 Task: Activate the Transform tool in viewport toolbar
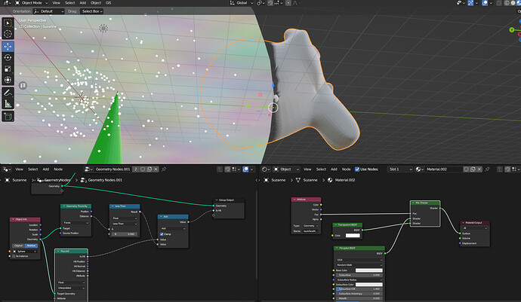[x=8, y=80]
